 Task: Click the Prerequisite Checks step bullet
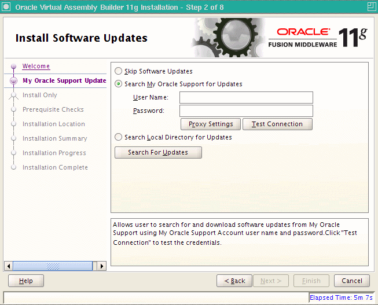(x=14, y=109)
